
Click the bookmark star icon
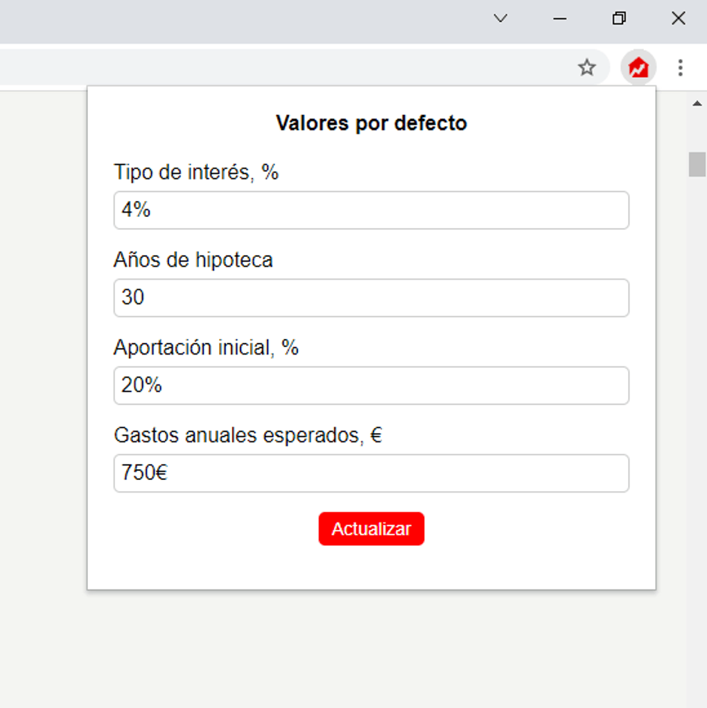point(586,67)
